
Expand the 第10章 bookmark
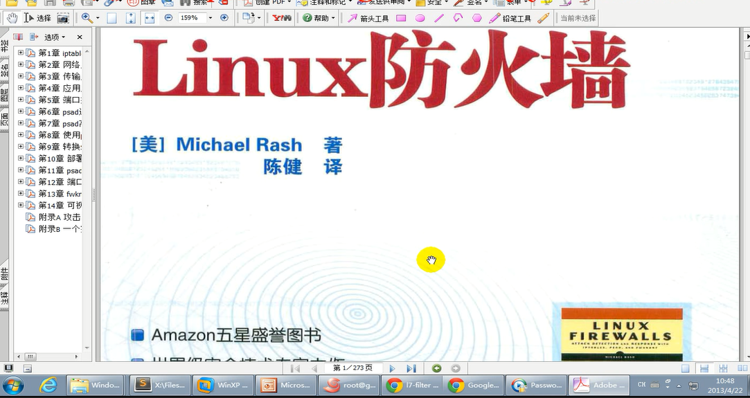click(x=21, y=158)
